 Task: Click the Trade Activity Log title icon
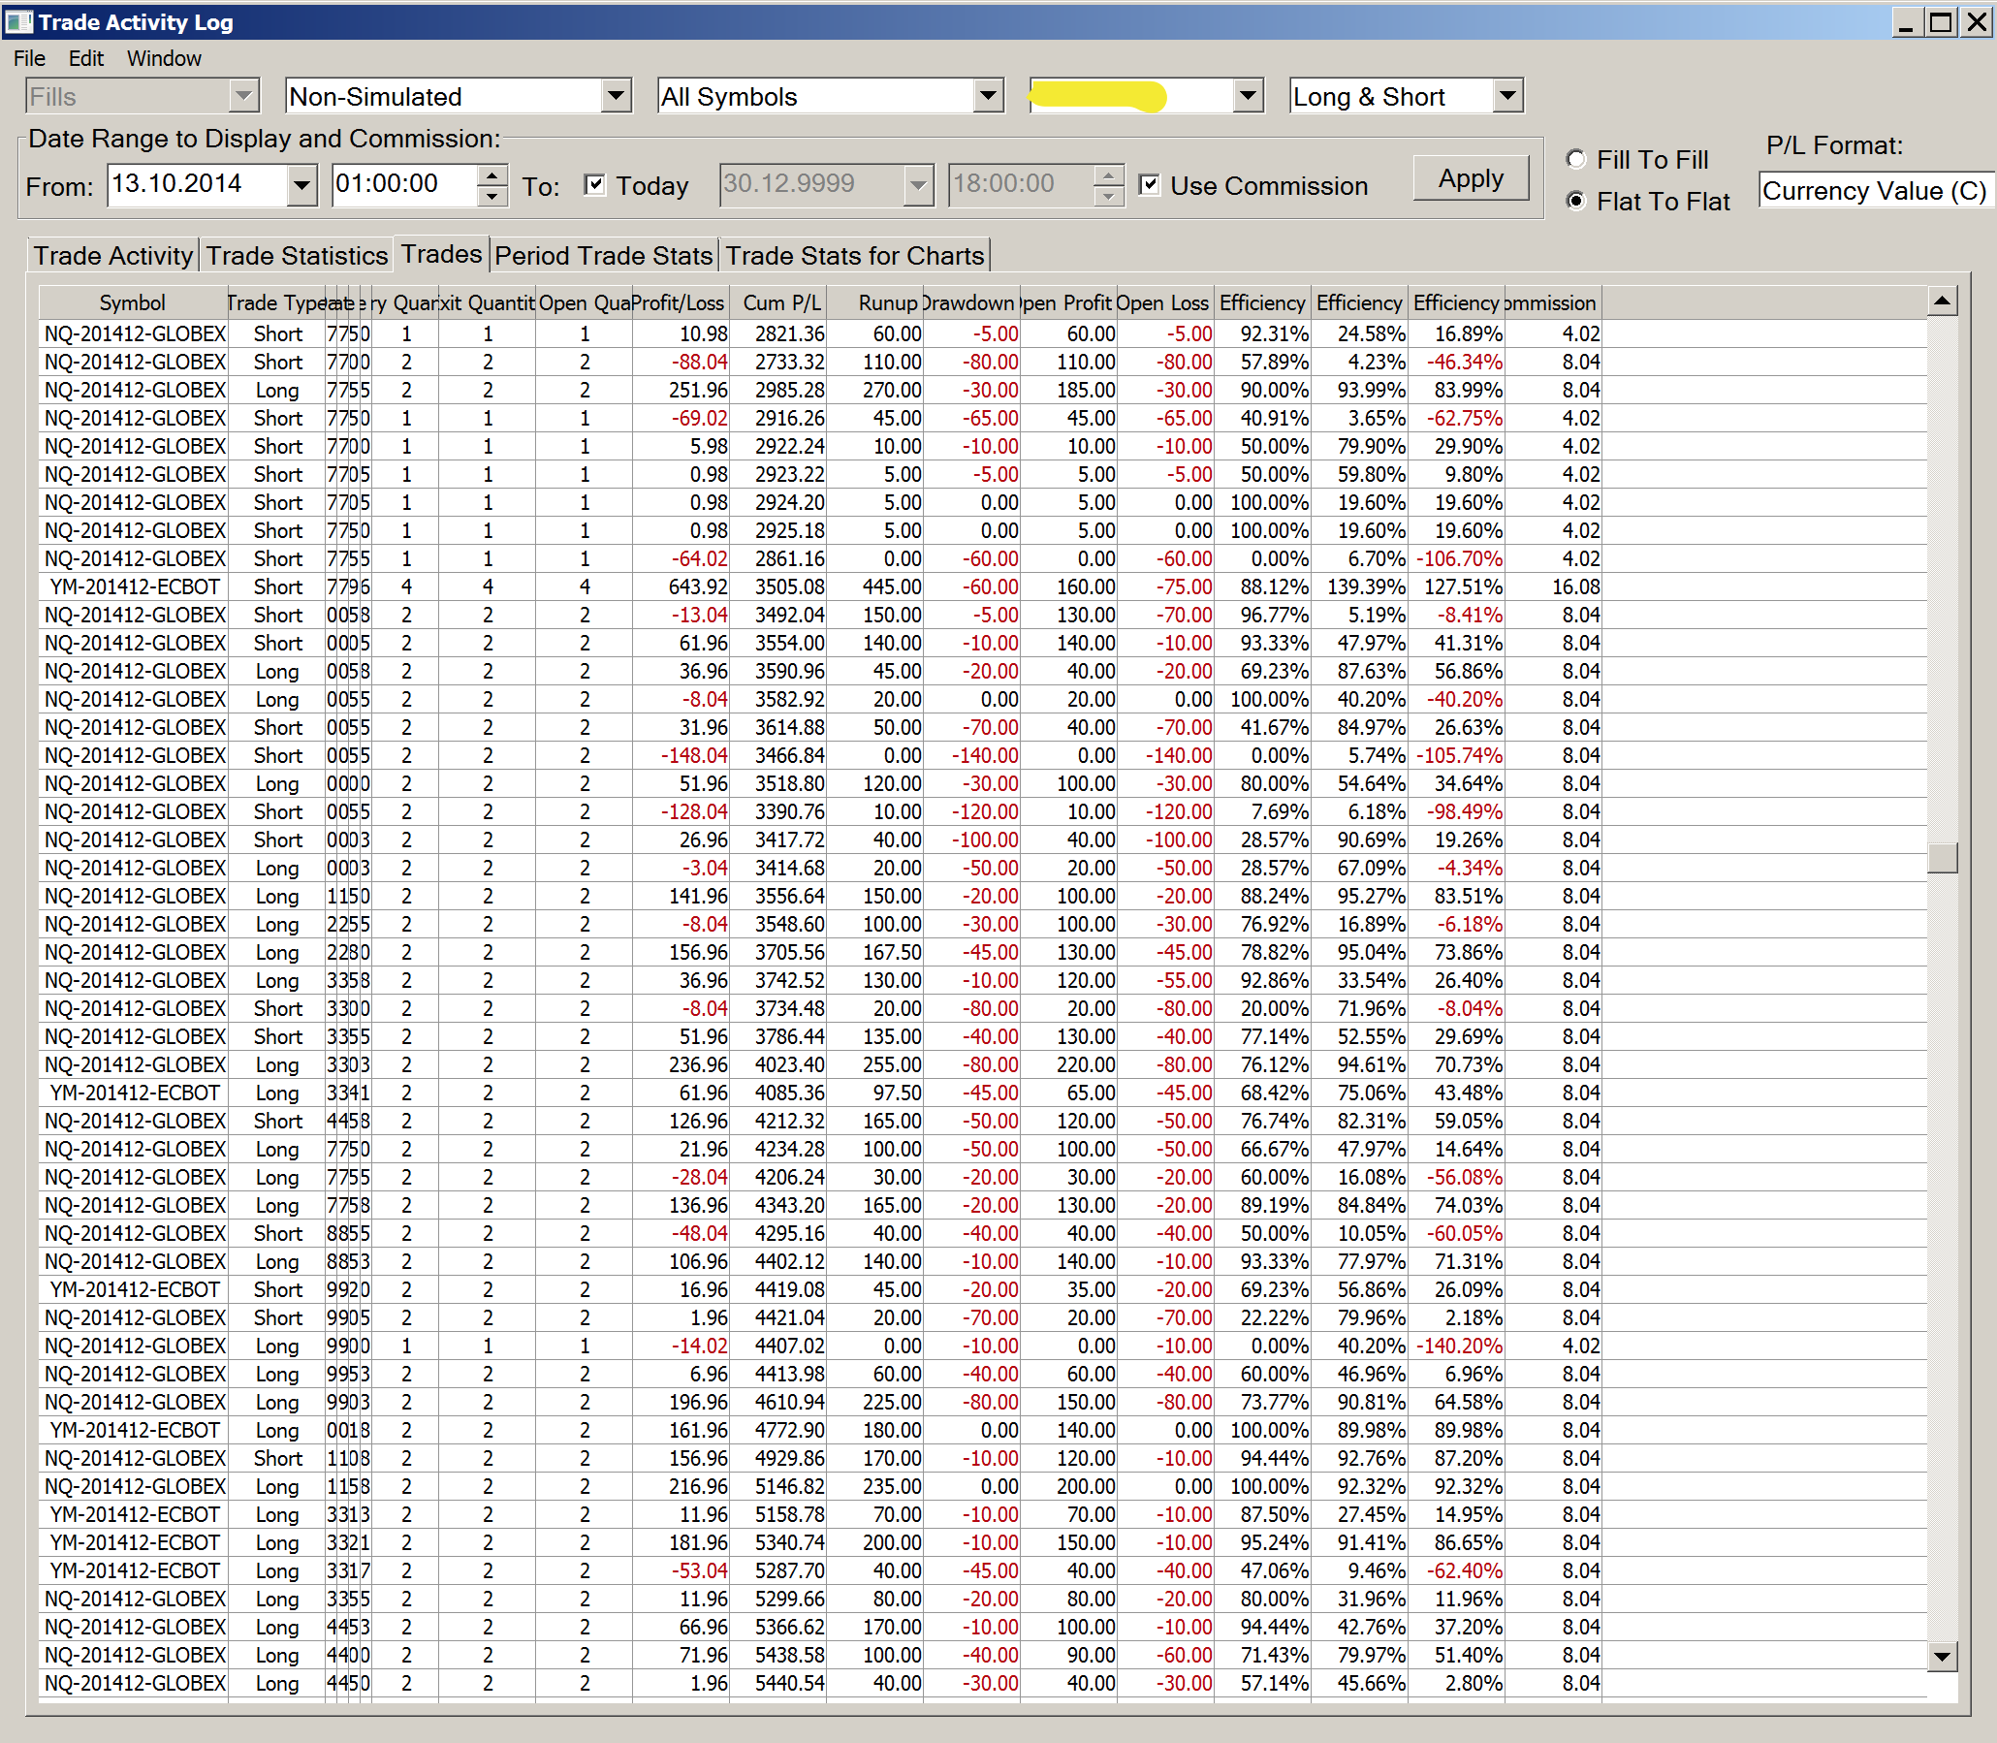click(x=18, y=21)
